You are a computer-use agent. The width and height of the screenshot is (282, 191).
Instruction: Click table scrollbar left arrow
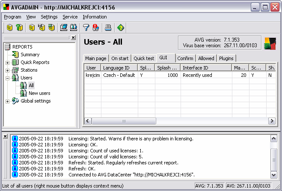(88, 121)
